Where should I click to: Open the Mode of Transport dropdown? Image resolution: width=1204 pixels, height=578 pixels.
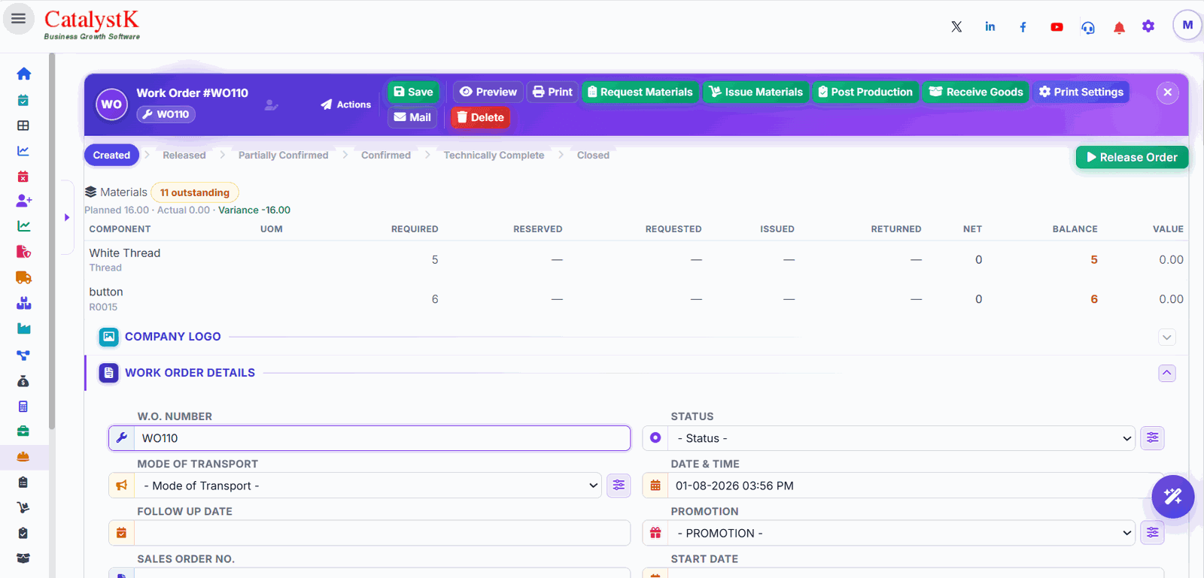point(369,486)
